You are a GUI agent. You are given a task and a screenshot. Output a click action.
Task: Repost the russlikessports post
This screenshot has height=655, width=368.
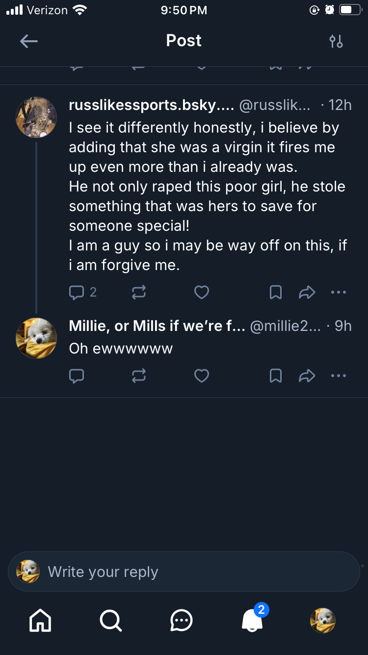click(139, 293)
